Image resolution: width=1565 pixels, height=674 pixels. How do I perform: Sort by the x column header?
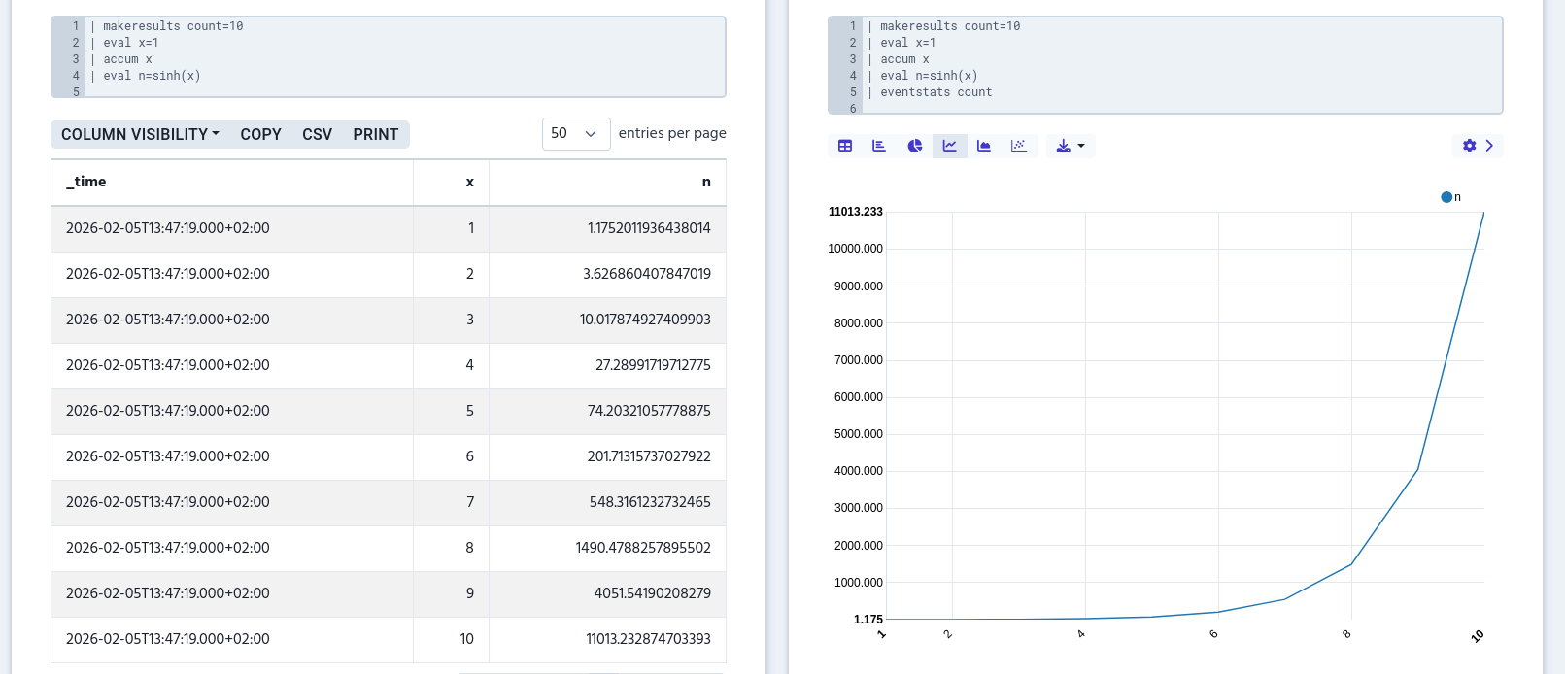(452, 183)
